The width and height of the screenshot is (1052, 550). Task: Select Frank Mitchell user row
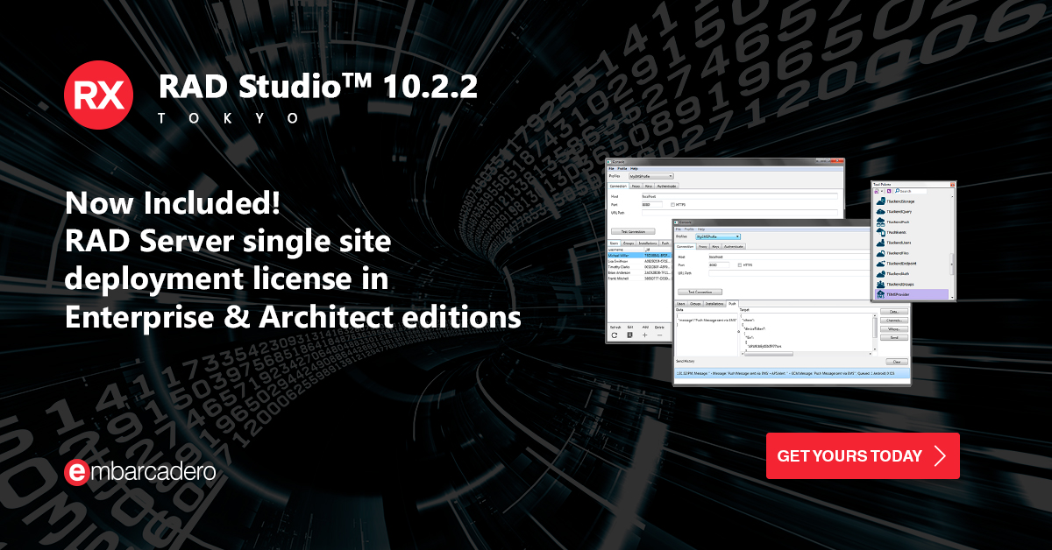(639, 279)
